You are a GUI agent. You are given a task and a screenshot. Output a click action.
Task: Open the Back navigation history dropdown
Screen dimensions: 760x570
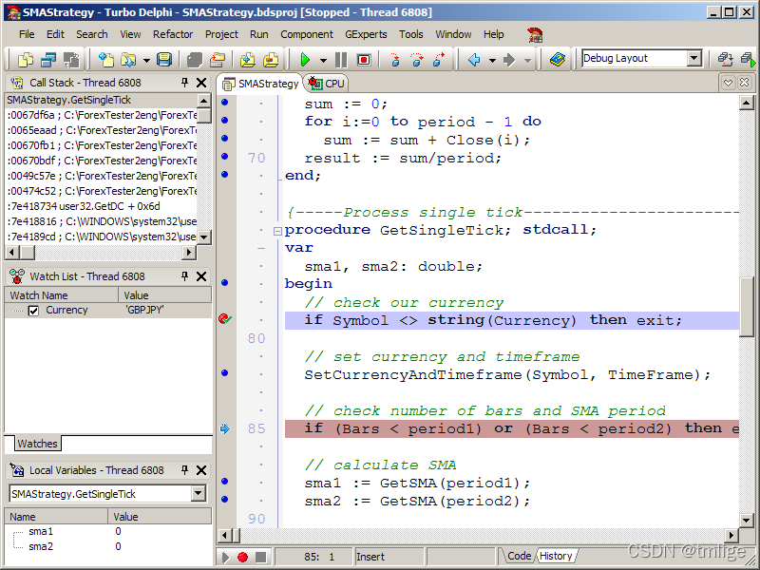pyautogui.click(x=492, y=60)
